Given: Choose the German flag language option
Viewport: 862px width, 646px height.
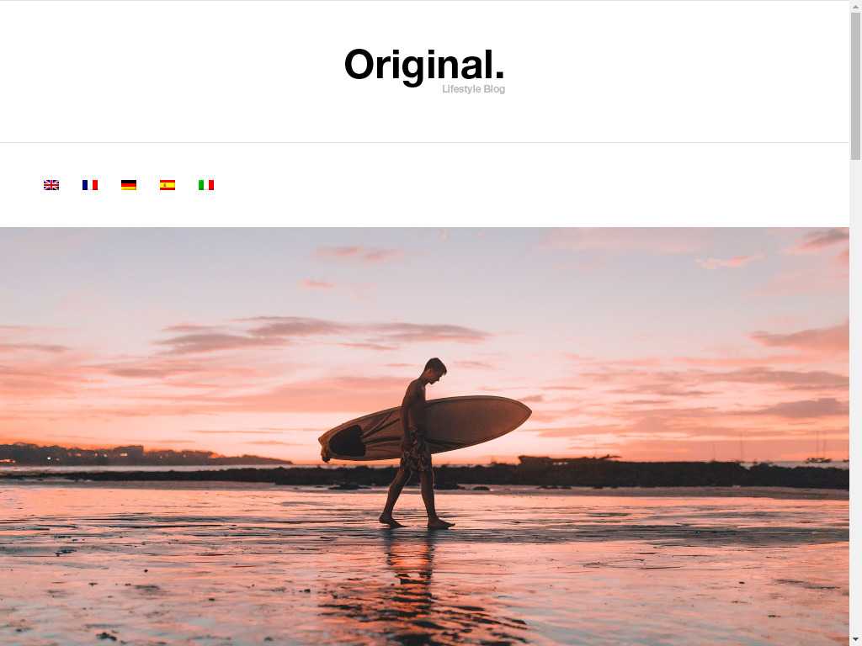Looking at the screenshot, I should (129, 185).
